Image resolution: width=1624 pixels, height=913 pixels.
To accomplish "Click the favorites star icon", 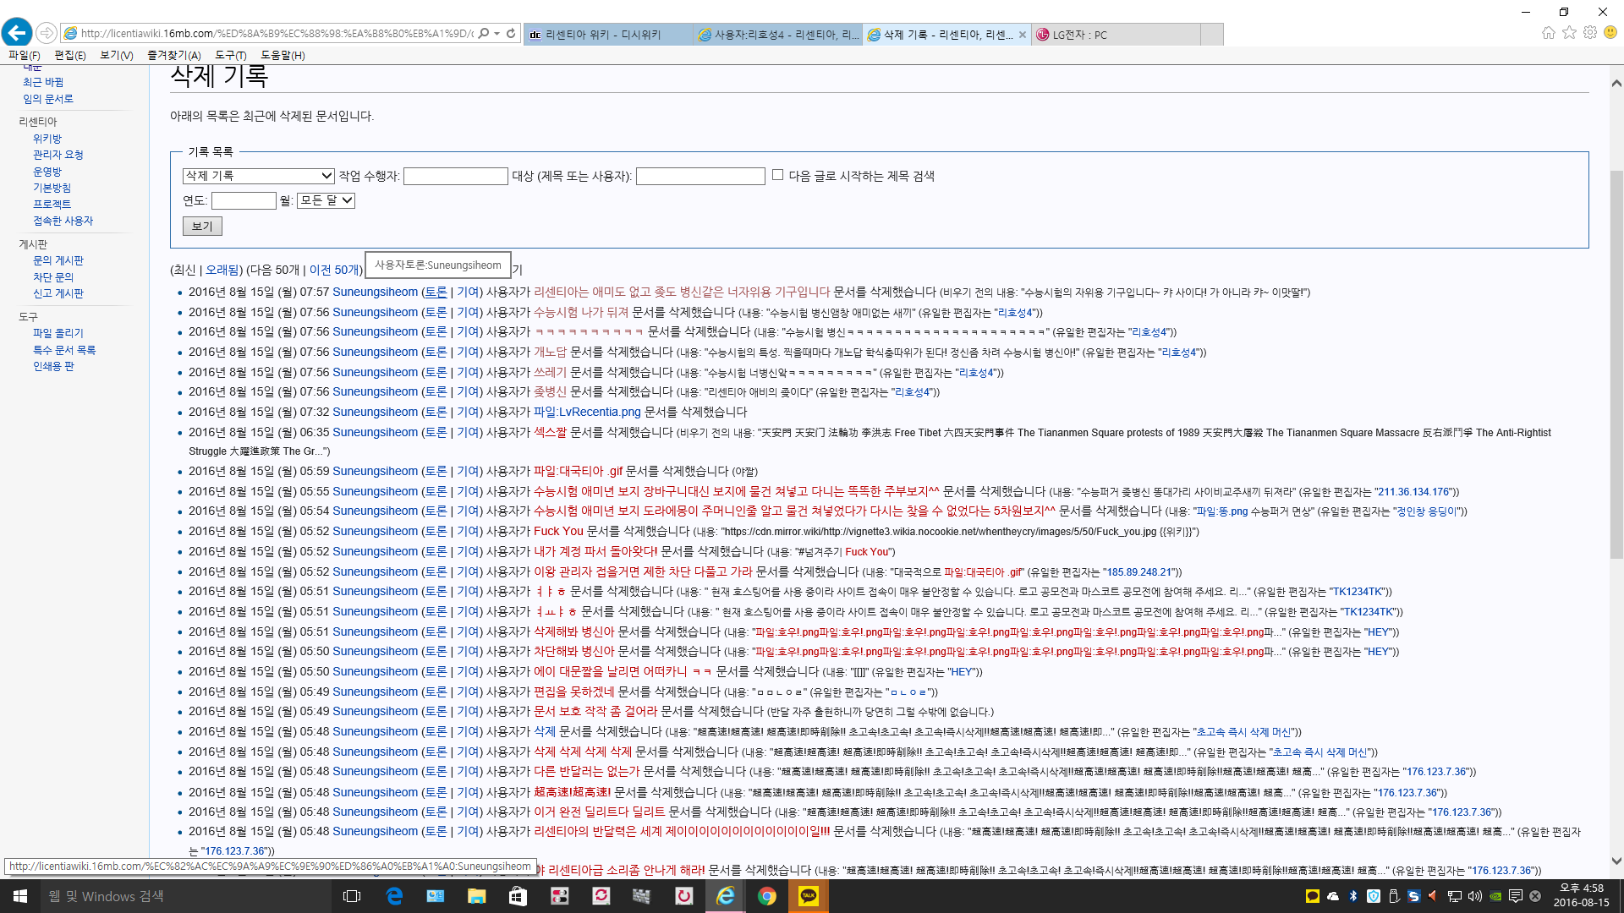I will pyautogui.click(x=1569, y=33).
